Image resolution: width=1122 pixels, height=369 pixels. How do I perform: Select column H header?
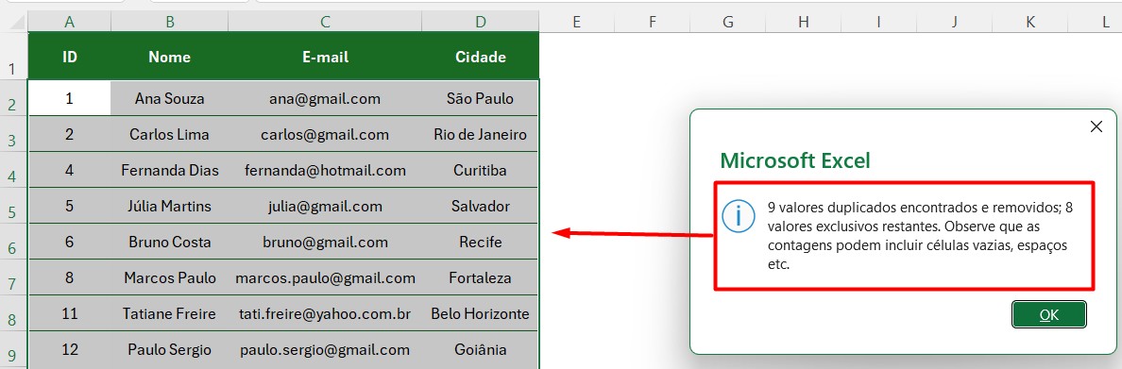pos(804,22)
